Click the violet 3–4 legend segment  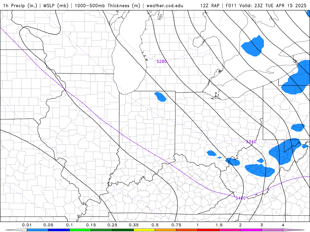272,230
